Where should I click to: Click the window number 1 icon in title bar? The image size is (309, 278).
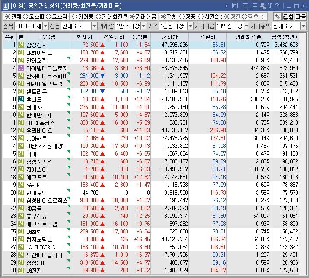[x=5, y=6]
